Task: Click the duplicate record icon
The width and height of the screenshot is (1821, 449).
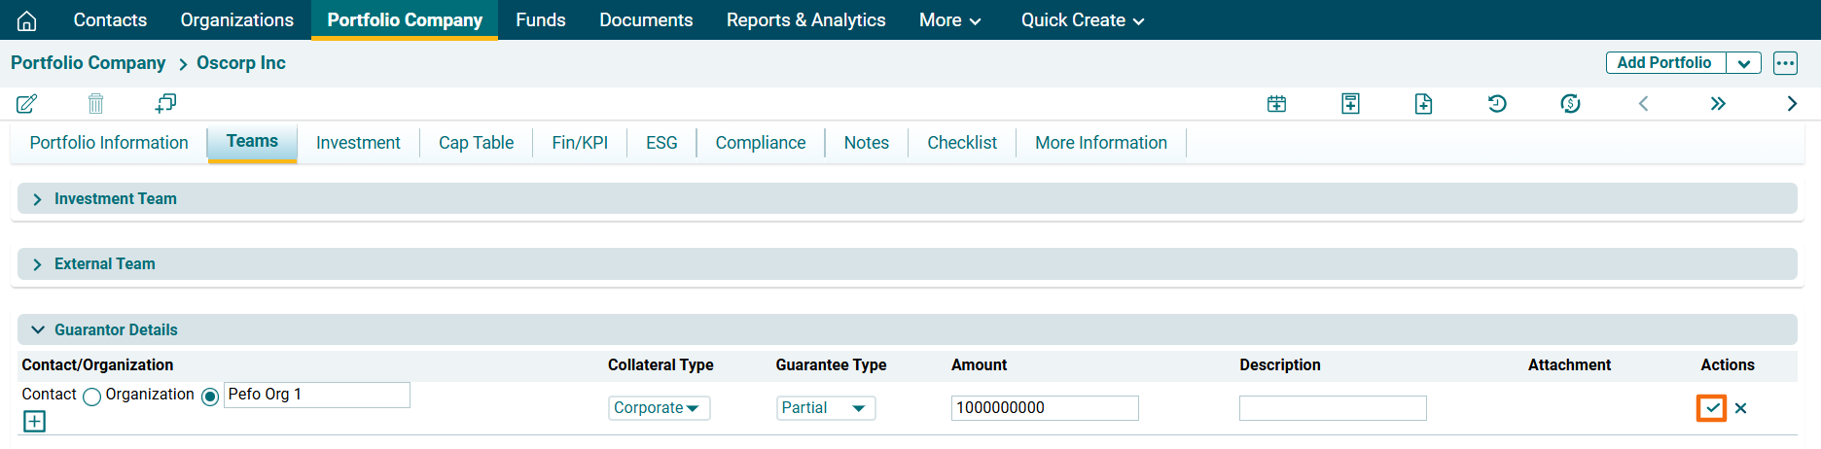Action: [x=165, y=103]
